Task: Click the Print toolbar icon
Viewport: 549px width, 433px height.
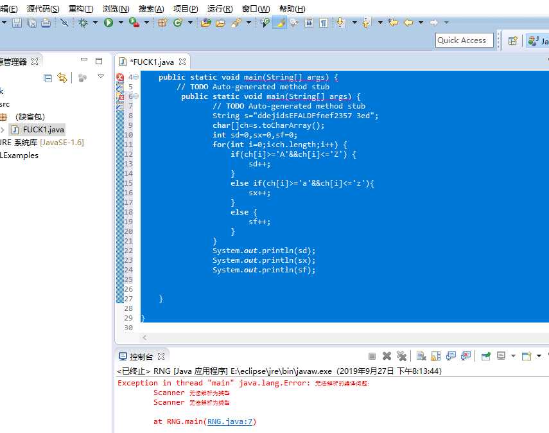Action: tap(46, 22)
